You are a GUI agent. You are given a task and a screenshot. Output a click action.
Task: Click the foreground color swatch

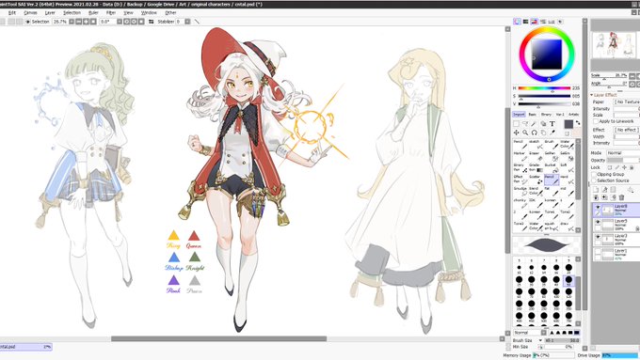[568, 124]
